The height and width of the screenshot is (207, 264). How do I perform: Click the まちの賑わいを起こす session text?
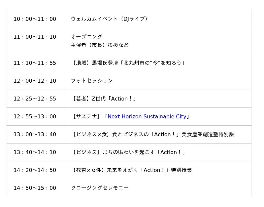pyautogui.click(x=128, y=152)
